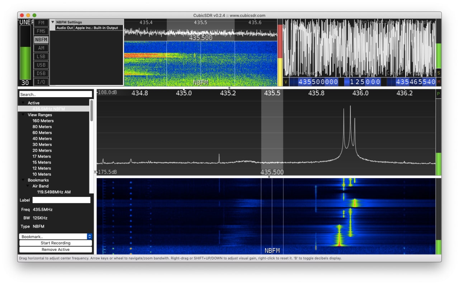Switch to the FMS stereo mode
Viewport: 459px width, 285px height.
point(41,31)
